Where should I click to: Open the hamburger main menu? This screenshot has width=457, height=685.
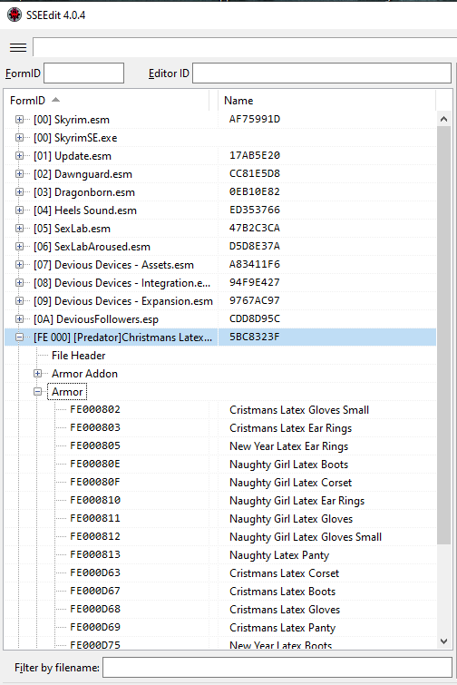coord(18,47)
